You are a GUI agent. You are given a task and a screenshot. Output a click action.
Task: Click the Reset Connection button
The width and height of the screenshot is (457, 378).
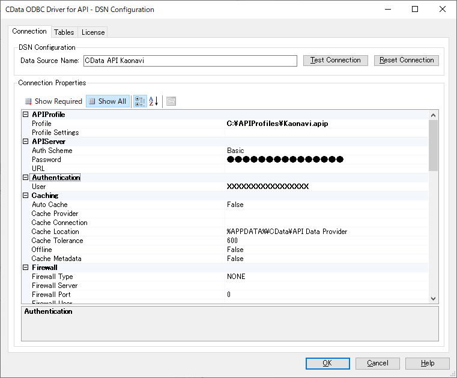(407, 60)
